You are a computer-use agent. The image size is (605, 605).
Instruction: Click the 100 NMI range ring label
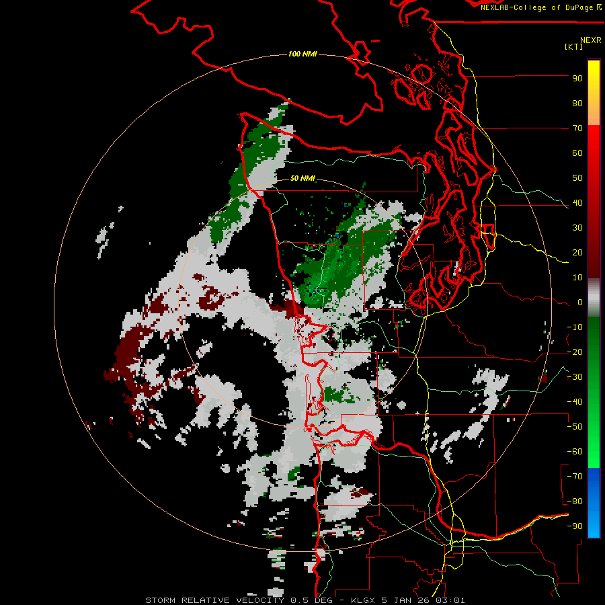[x=302, y=54]
